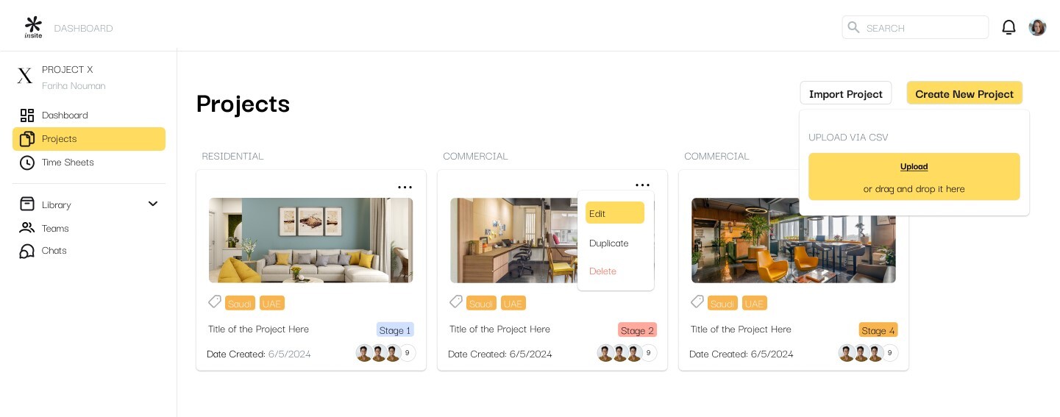
Task: Open Time Sheets clock icon
Action: click(27, 163)
